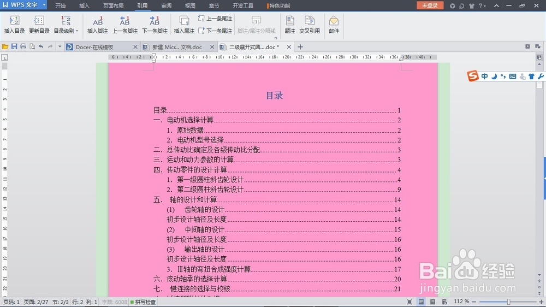
Task: Expand the quick access toolbar dropdown arrow
Action: click(60, 46)
